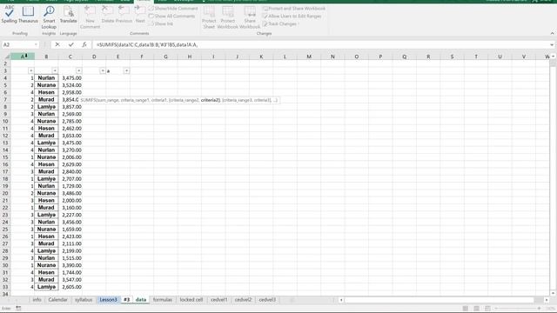557x313 pixels.
Task: Click cell Nurane in row 5
Action: point(46,85)
